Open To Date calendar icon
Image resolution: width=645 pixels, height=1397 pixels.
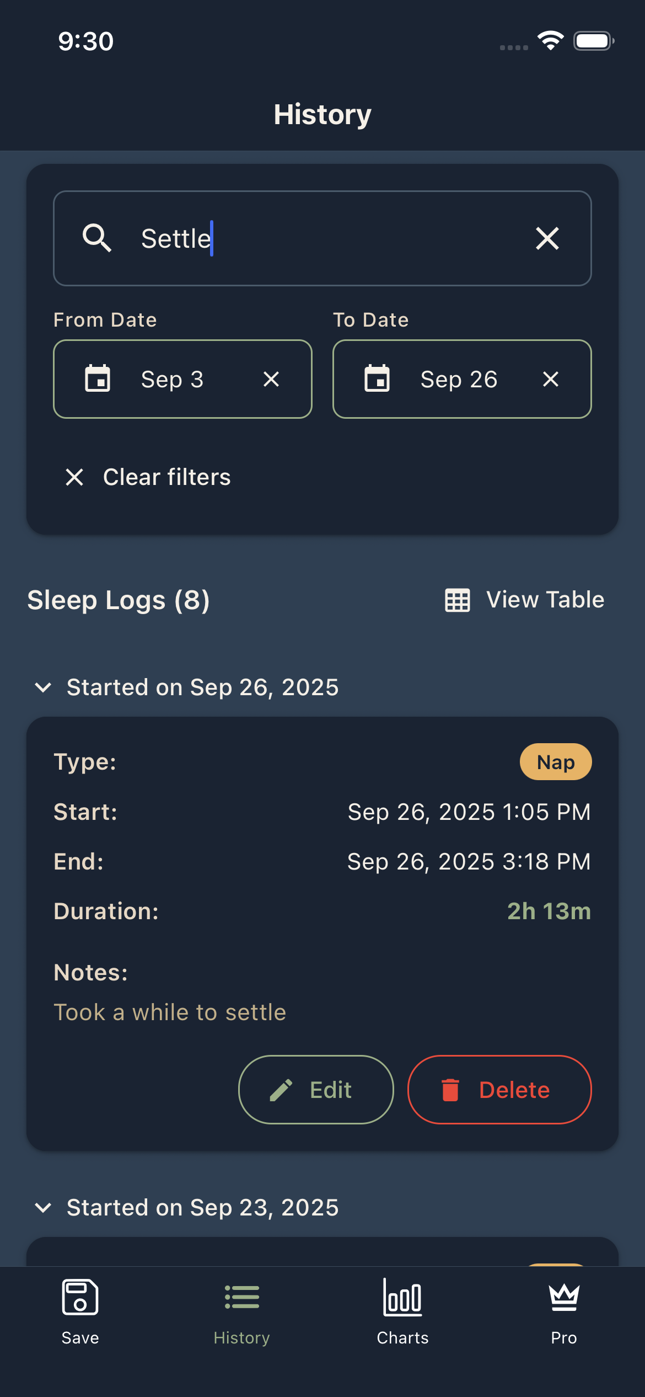377,379
